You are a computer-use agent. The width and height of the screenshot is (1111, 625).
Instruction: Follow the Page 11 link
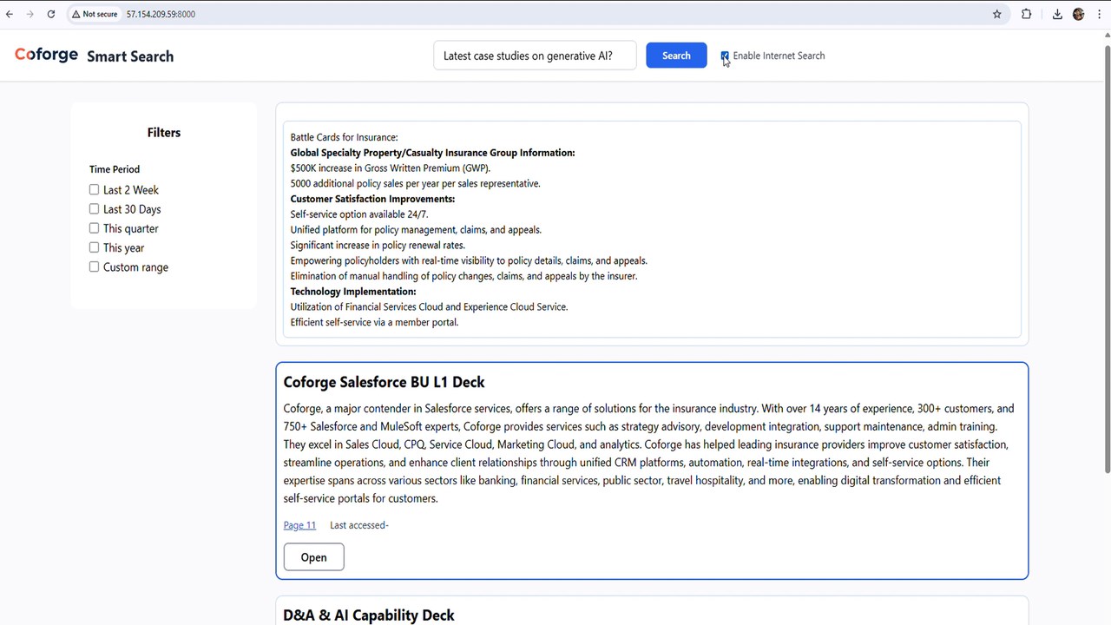(299, 525)
